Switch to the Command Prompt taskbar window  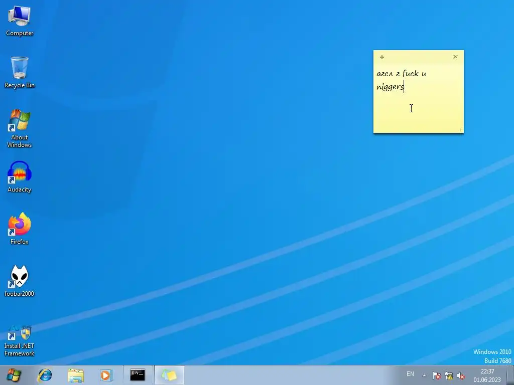click(138, 375)
